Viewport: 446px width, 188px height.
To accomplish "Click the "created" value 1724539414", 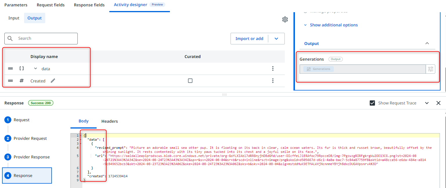I will tap(118, 176).
